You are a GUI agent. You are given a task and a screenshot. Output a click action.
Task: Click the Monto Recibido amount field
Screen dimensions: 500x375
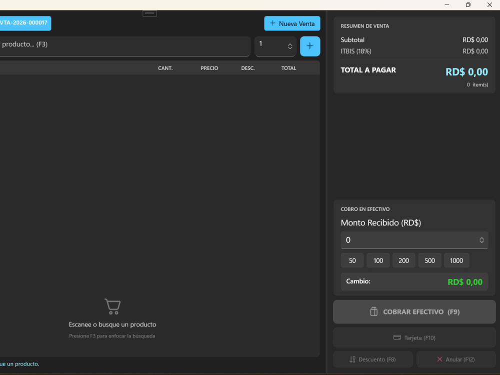point(414,240)
